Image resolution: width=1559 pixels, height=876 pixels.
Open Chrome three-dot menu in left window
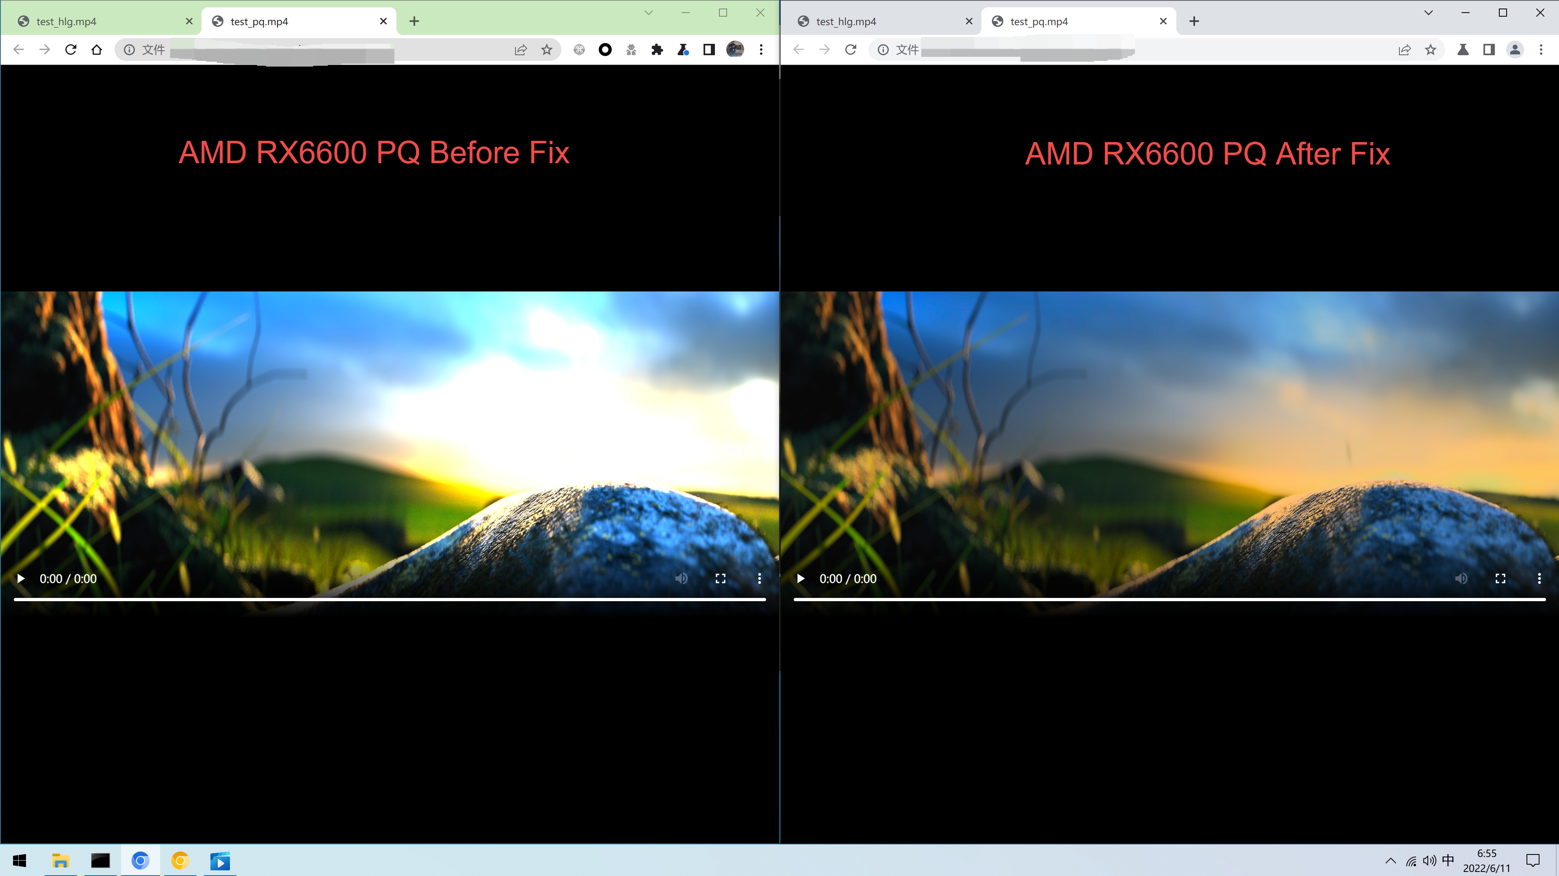[761, 50]
